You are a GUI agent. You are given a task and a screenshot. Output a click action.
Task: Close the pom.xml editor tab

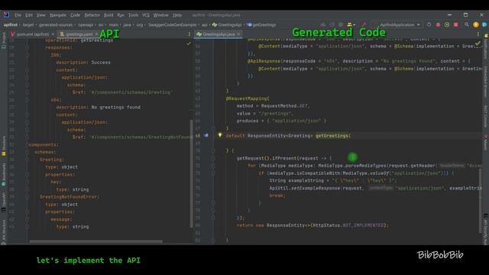click(53, 34)
